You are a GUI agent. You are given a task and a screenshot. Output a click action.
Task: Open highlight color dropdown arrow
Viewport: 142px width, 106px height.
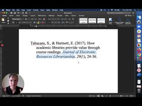point(40,22)
